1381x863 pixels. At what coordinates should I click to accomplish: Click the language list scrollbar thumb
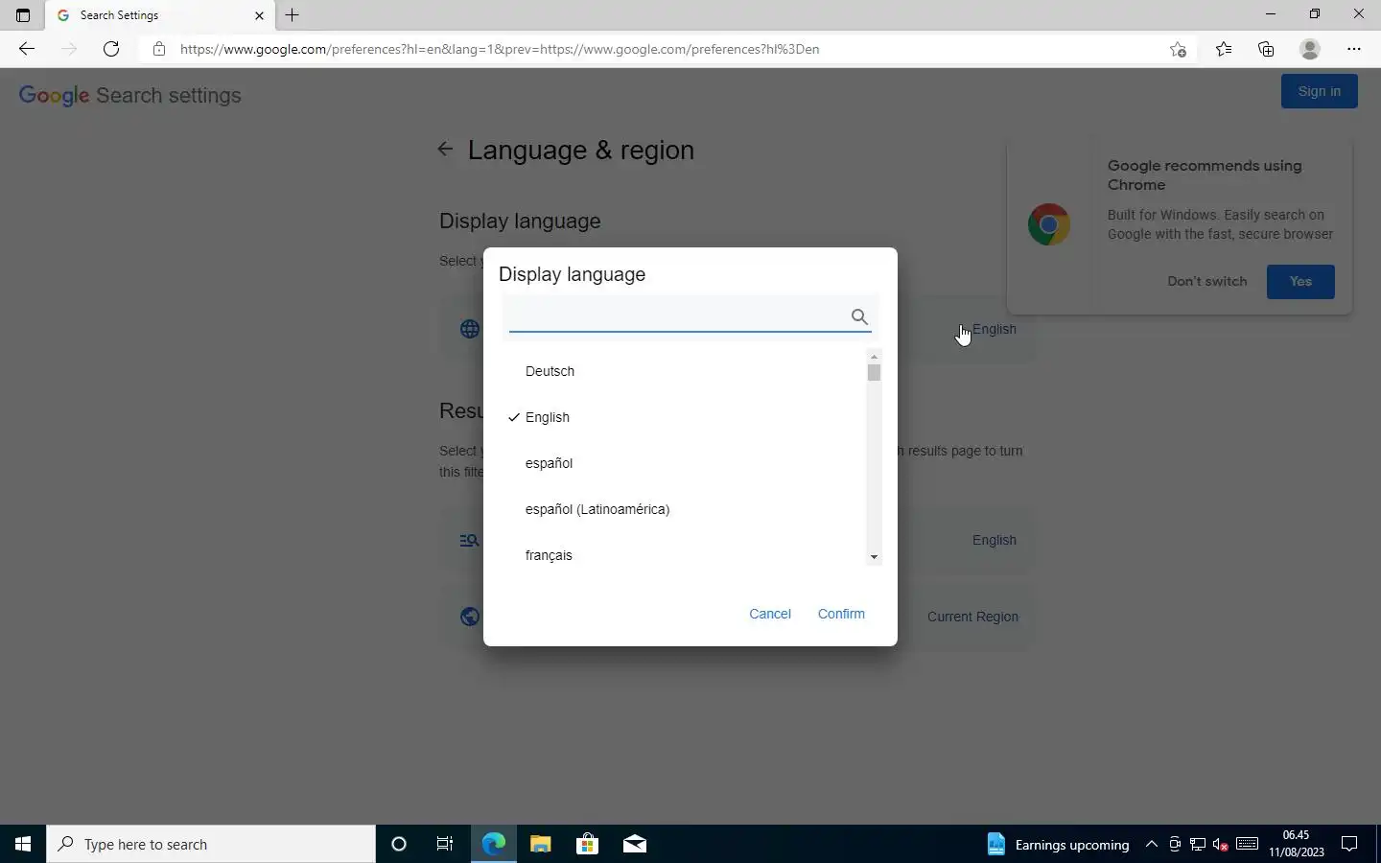click(x=874, y=373)
